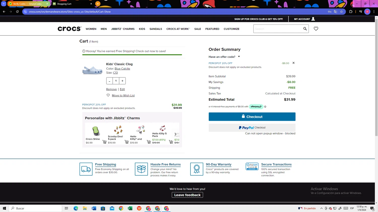This screenshot has height=212, width=378.
Task: Click the Free Shipping heading link
Action: (x=106, y=164)
